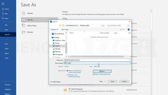Click the horizontal scrollbar in file list

click(97, 56)
